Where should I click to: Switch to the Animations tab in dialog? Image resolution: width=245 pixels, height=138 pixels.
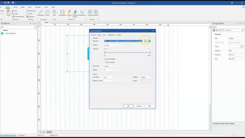pyautogui.click(x=111, y=35)
